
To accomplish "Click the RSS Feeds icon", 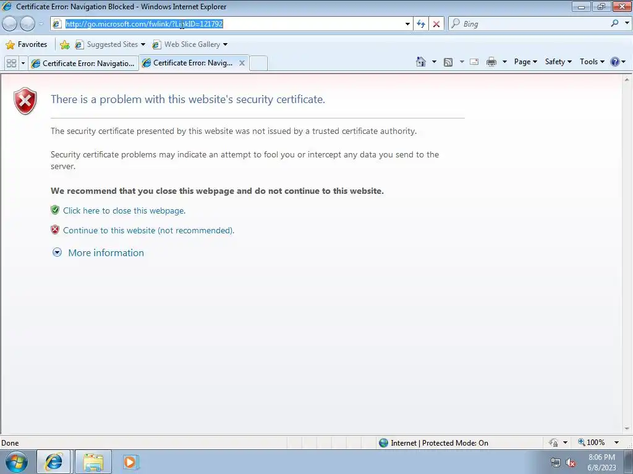I will 448,62.
